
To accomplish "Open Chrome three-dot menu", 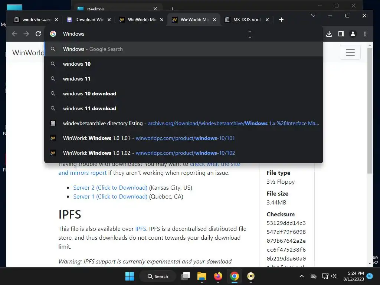I will point(365,34).
